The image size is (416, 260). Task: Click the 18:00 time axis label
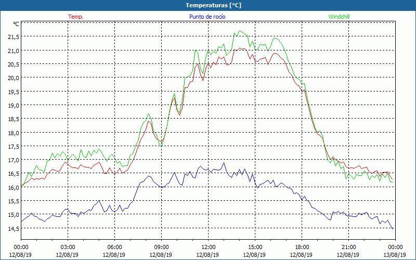tap(302, 248)
